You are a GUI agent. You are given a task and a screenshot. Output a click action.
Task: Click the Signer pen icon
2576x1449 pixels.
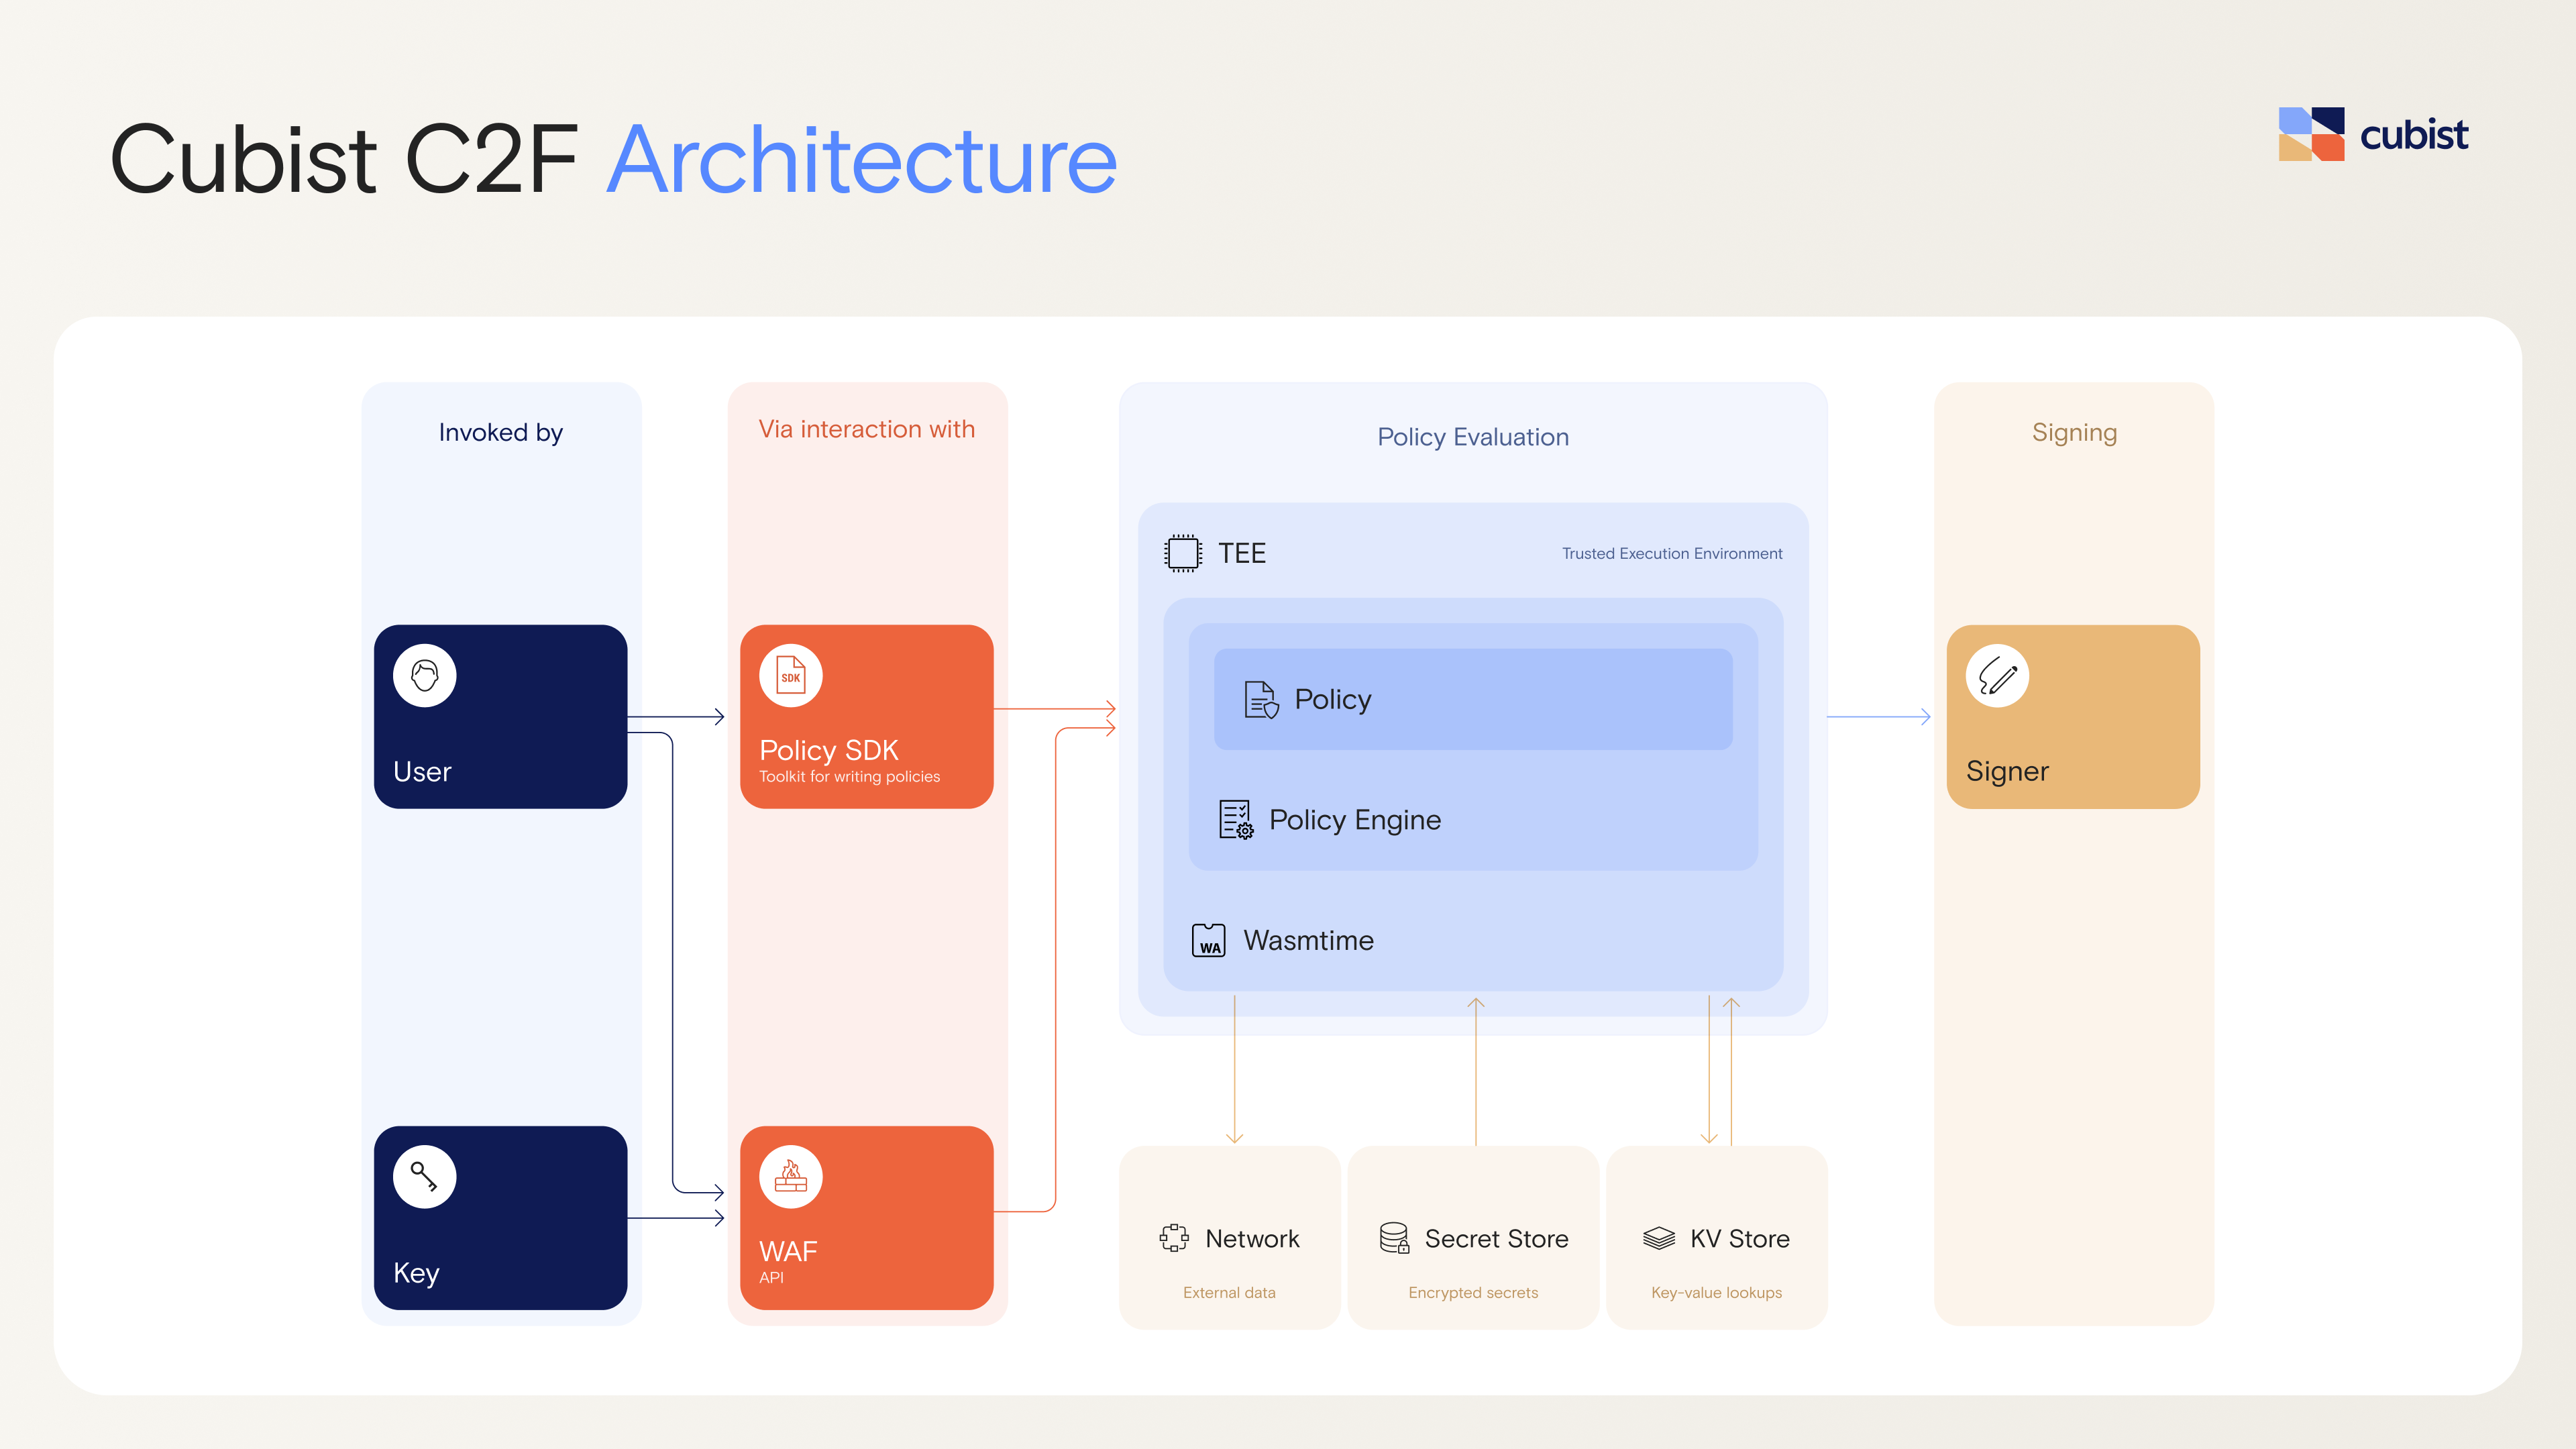point(1997,675)
